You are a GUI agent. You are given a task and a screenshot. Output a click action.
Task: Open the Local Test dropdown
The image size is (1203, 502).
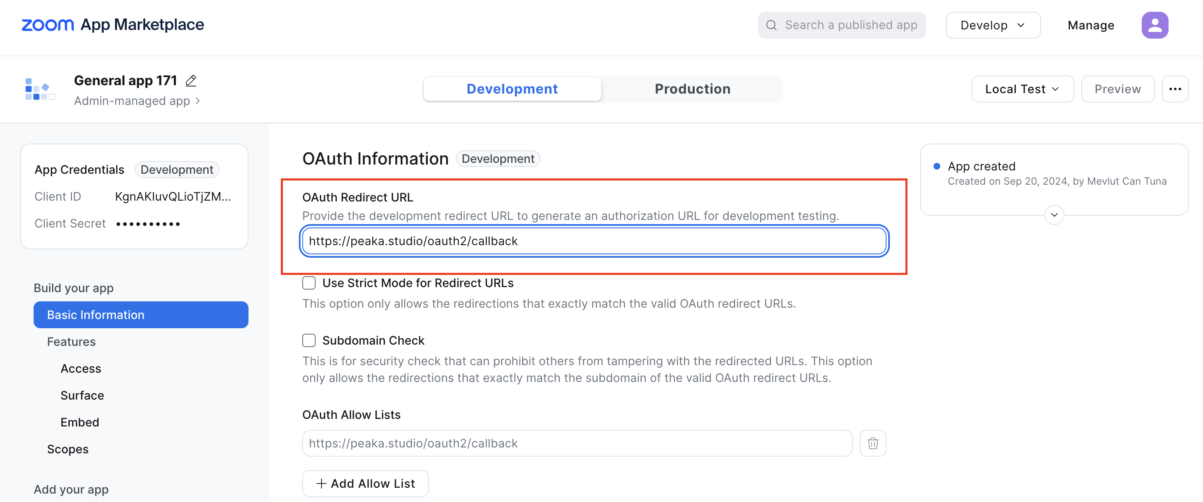point(1022,89)
